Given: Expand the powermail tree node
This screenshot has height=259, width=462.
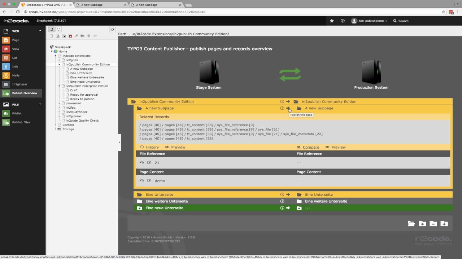Looking at the screenshot, I should pos(60,103).
